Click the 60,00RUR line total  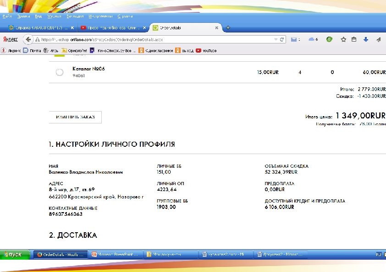click(x=374, y=72)
